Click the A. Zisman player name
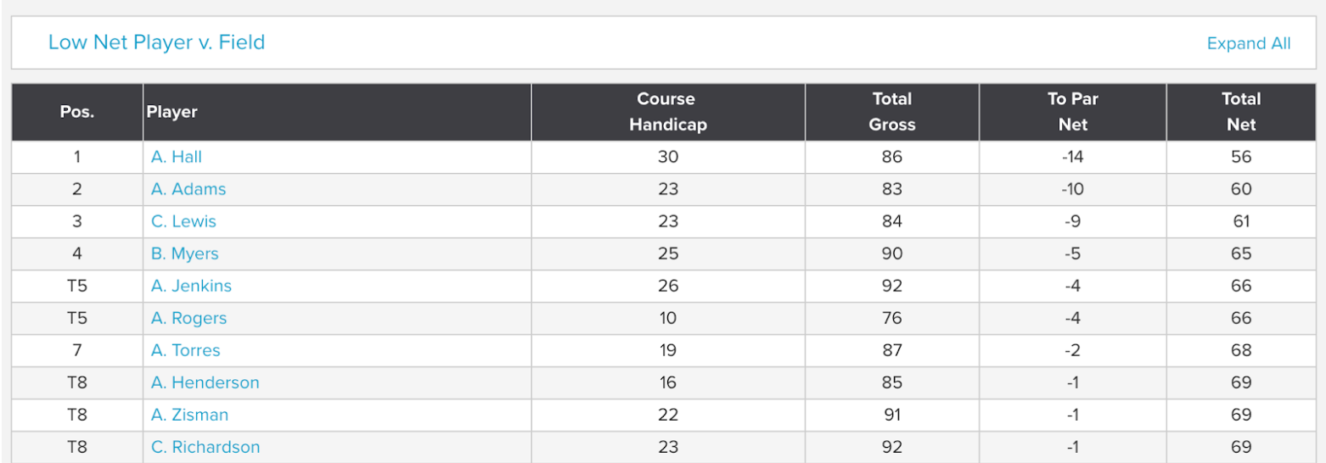This screenshot has width=1326, height=463. [189, 415]
